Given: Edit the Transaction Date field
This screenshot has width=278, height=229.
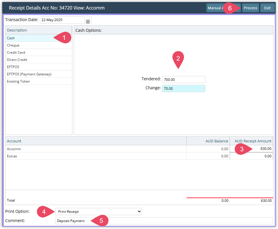Looking at the screenshot, I should pyautogui.click(x=62, y=20).
